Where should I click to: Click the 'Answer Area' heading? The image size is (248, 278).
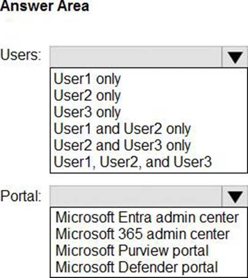click(45, 6)
